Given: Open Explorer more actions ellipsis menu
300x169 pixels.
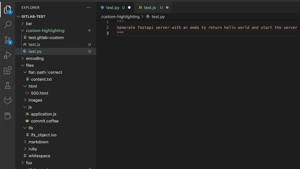Looking at the screenshot, I should 89,7.
